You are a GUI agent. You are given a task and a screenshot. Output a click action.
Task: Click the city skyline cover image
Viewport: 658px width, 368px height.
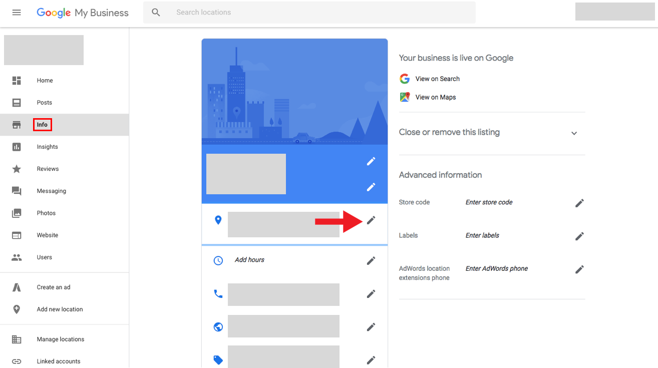[x=295, y=92]
